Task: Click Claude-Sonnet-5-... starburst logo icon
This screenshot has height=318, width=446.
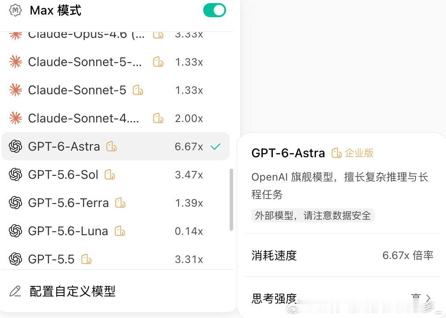Action: pos(15,62)
